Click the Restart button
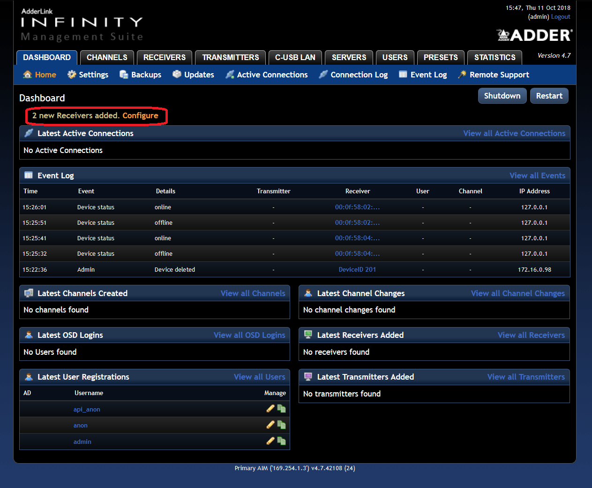 point(549,96)
